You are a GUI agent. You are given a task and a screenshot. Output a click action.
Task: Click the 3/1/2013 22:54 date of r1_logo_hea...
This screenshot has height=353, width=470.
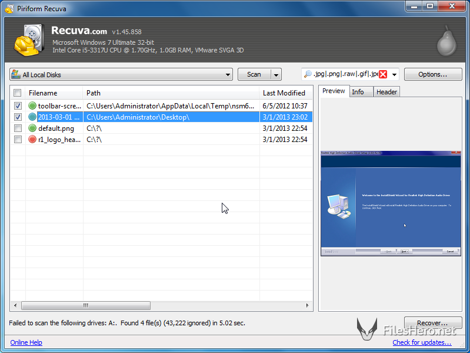(x=285, y=140)
